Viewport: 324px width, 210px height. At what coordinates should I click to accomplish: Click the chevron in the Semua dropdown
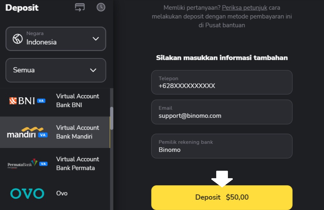point(93,70)
